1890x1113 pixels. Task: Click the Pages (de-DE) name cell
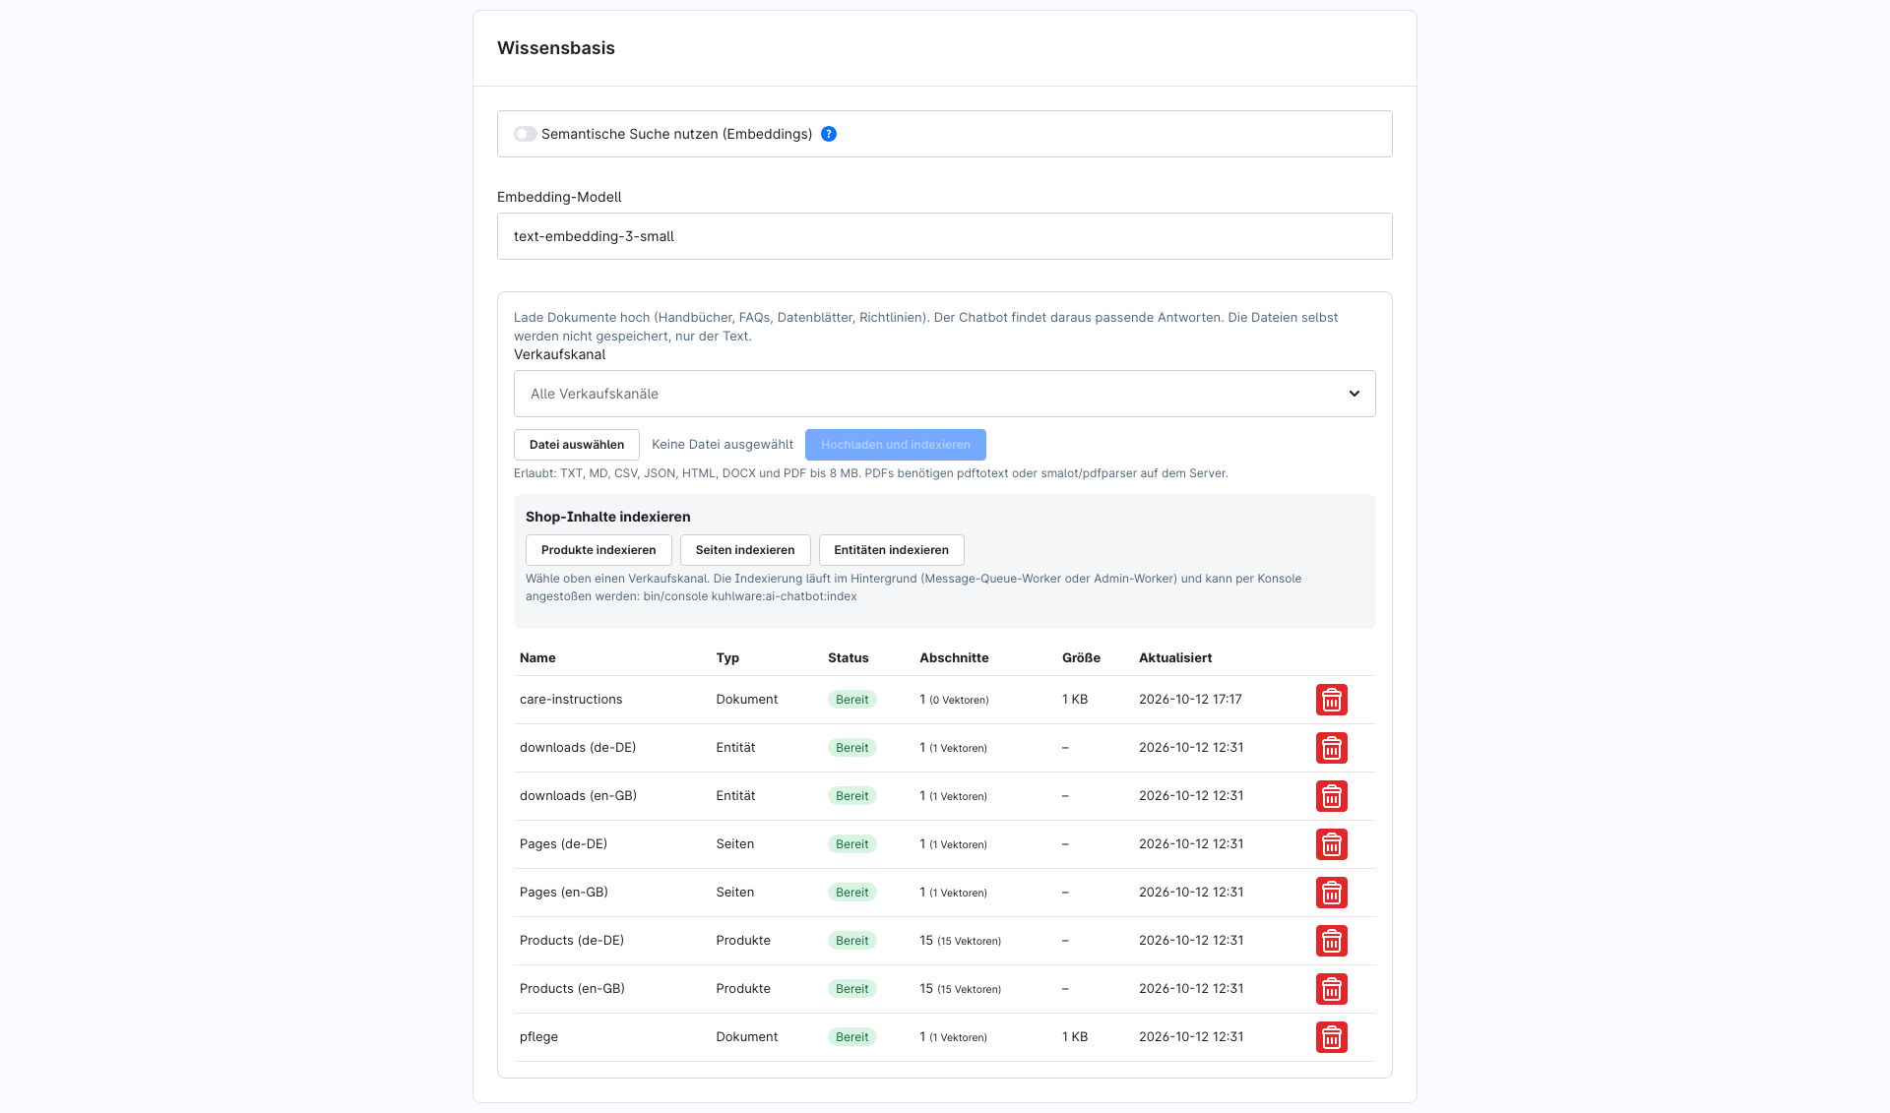coord(563,844)
